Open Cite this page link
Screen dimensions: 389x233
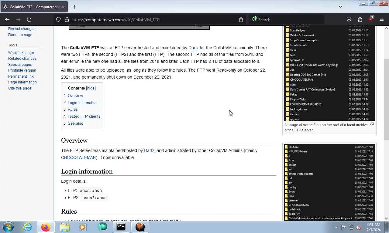19,88
